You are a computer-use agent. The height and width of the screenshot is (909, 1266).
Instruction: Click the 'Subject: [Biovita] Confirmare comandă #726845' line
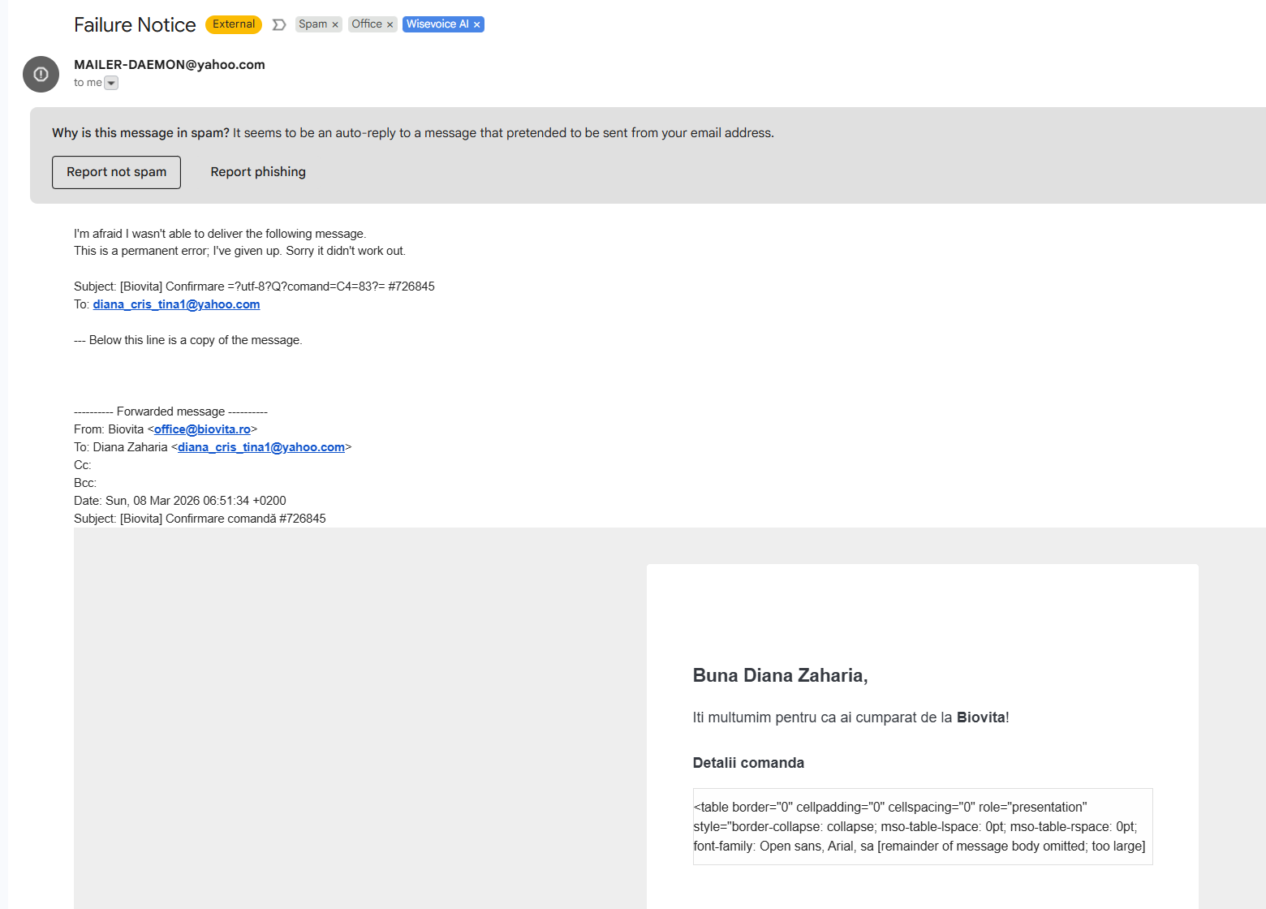[x=200, y=519]
